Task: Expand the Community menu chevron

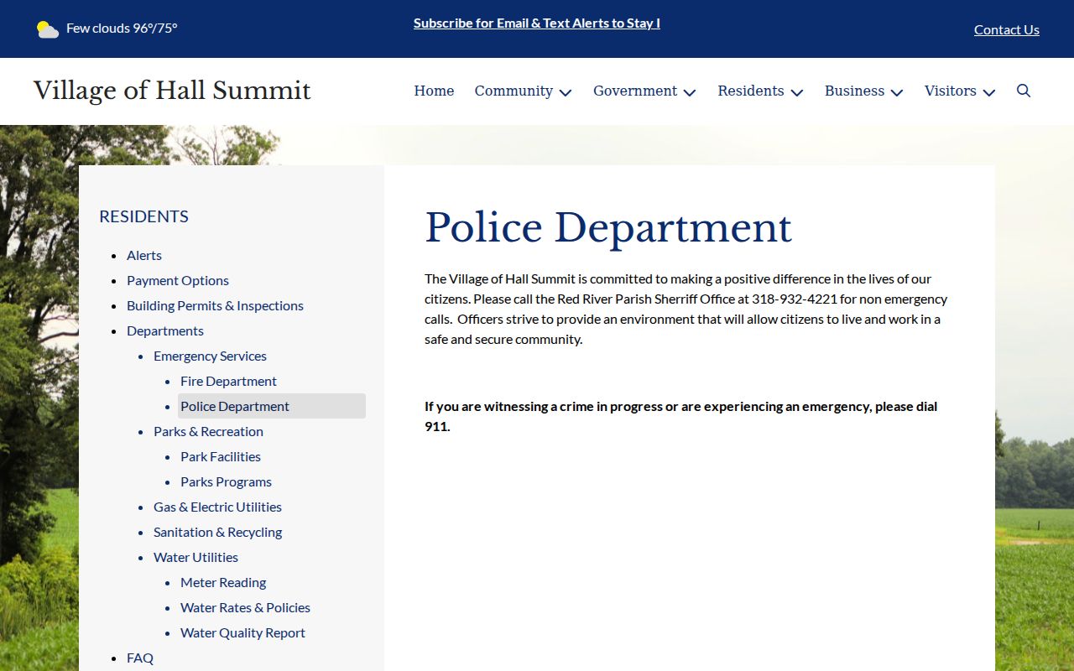Action: [566, 92]
